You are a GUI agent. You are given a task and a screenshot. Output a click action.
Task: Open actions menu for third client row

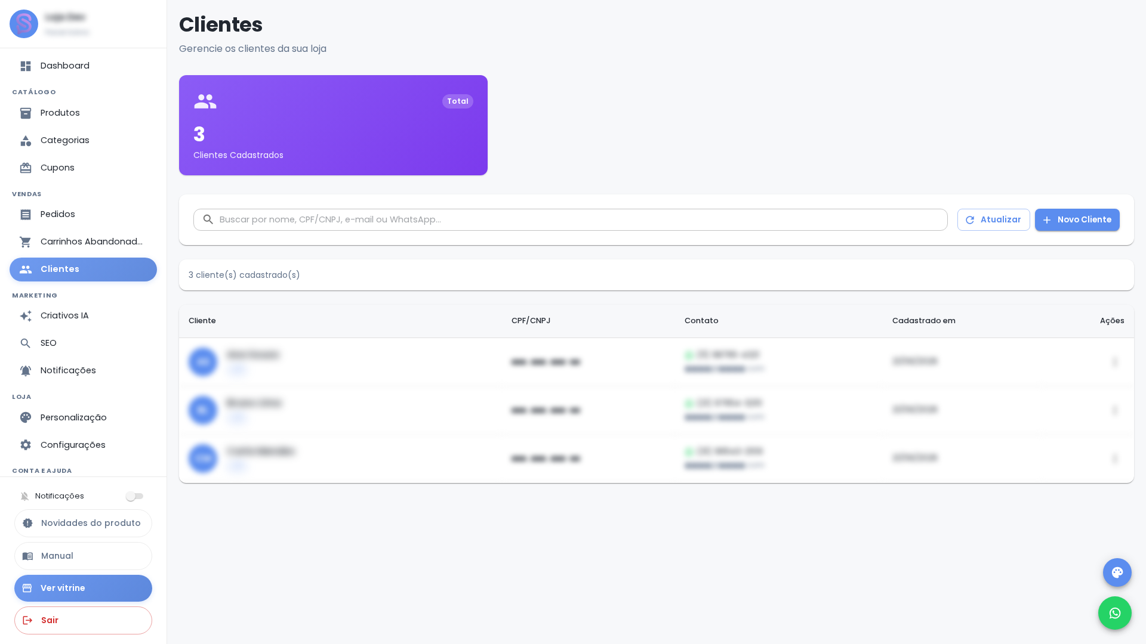1115,459
